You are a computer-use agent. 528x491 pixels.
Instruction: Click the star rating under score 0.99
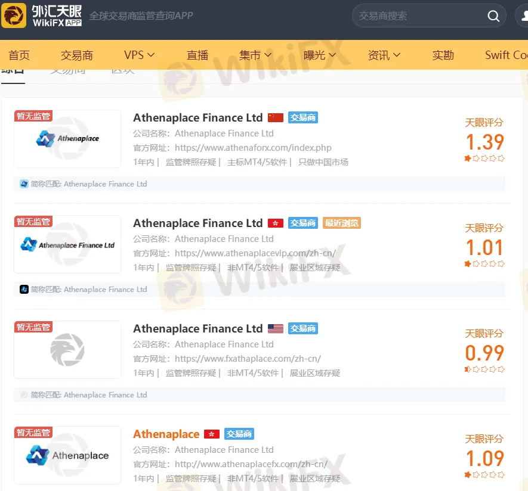[484, 369]
